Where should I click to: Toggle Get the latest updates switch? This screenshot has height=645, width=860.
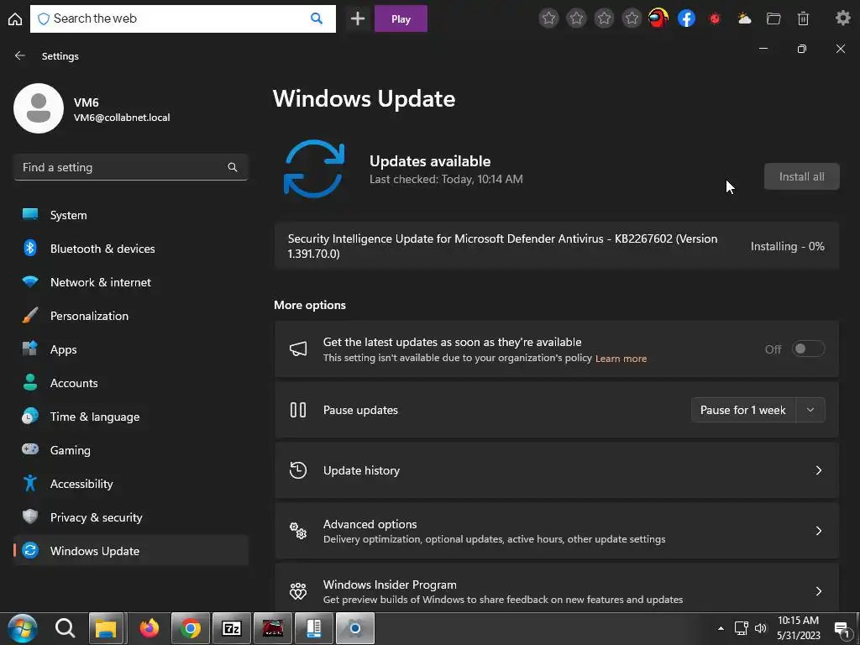pos(809,349)
